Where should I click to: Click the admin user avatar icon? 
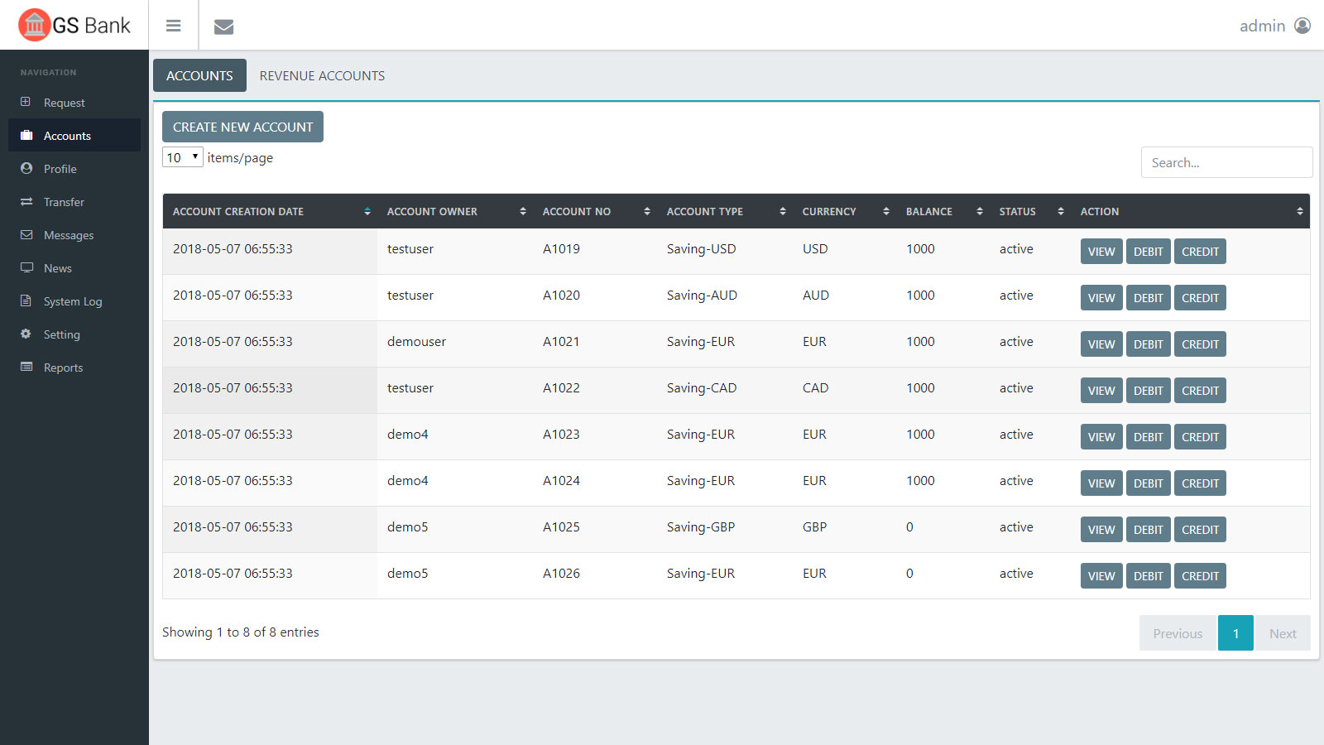tap(1302, 26)
